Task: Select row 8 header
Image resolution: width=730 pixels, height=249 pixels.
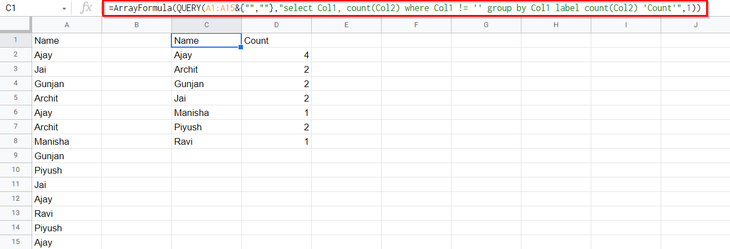Action: point(16,141)
